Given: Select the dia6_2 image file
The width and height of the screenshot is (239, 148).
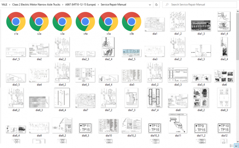Looking at the screenshot, I should tap(16, 98).
